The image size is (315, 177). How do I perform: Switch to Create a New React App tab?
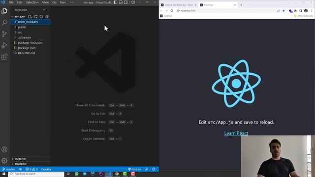pos(179,5)
